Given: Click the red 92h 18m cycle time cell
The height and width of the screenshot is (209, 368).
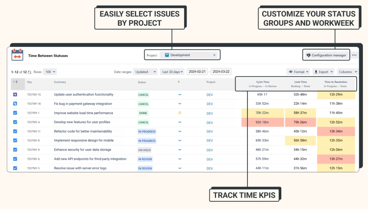Looking at the screenshot, I should (x=263, y=122).
